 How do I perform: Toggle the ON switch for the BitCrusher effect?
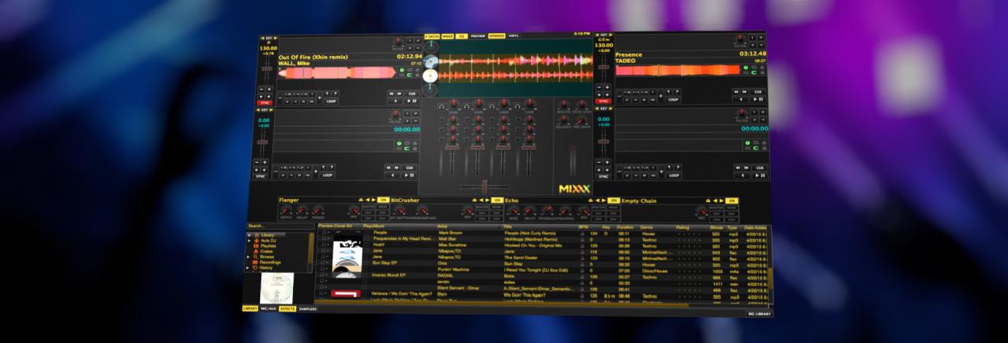pos(497,201)
